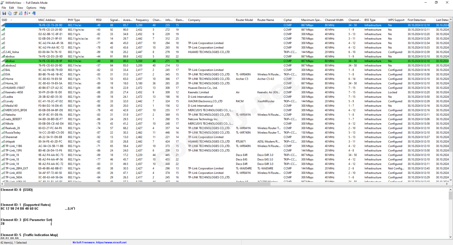Click the Save Selected Items toolbar icon
The image size is (453, 245).
(4, 13)
